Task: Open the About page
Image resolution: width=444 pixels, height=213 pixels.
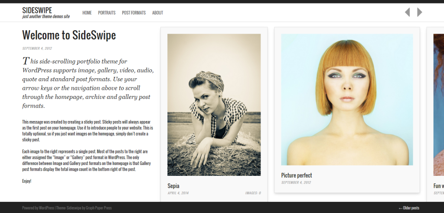Action: tap(157, 13)
